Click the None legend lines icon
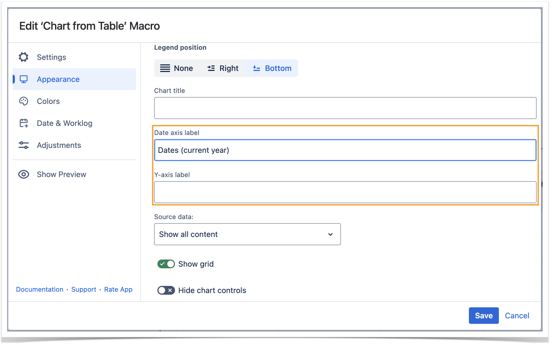Image resolution: width=552 pixels, height=345 pixels. coord(165,68)
